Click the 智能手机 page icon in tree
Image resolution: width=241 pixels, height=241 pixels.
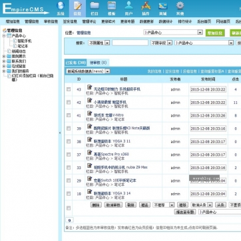(x=15, y=41)
